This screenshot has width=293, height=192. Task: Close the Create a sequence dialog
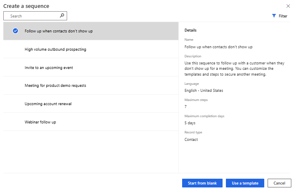(288, 6)
